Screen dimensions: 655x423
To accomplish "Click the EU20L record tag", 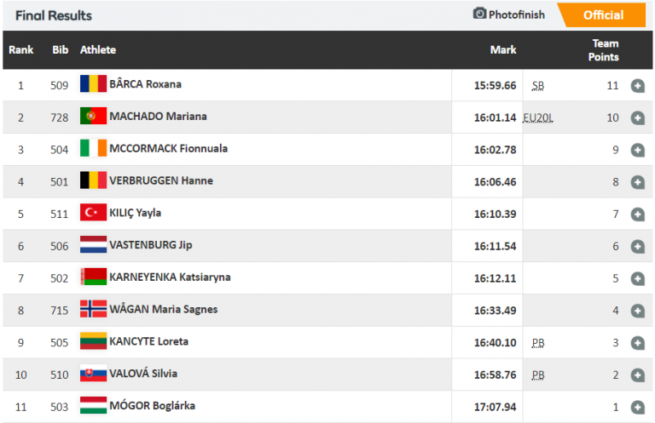I will [537, 117].
